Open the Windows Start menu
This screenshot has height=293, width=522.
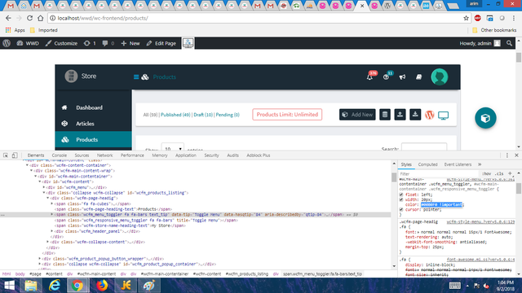9,286
